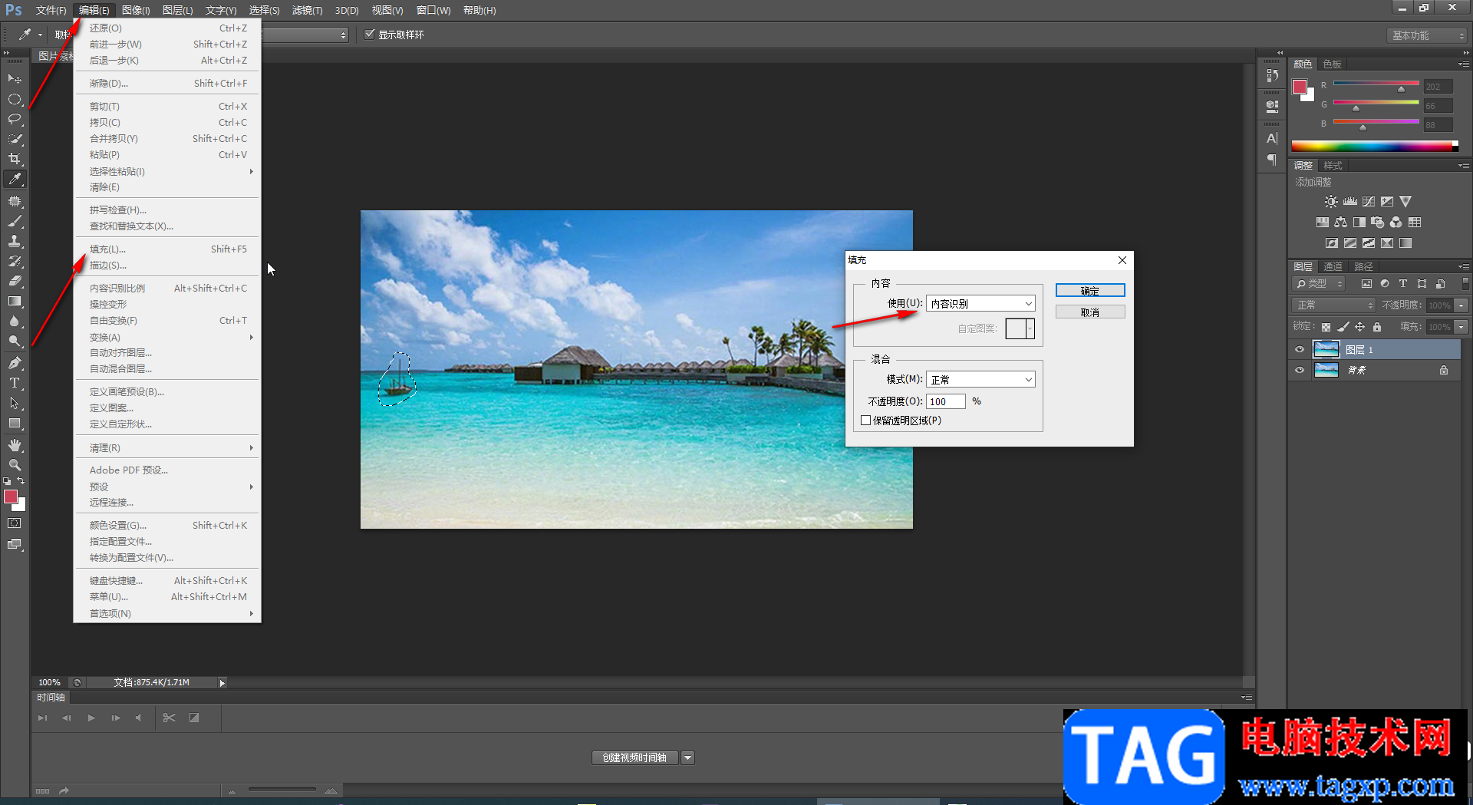
Task: Choose 描边(S)... from Edit menu
Action: click(x=167, y=266)
